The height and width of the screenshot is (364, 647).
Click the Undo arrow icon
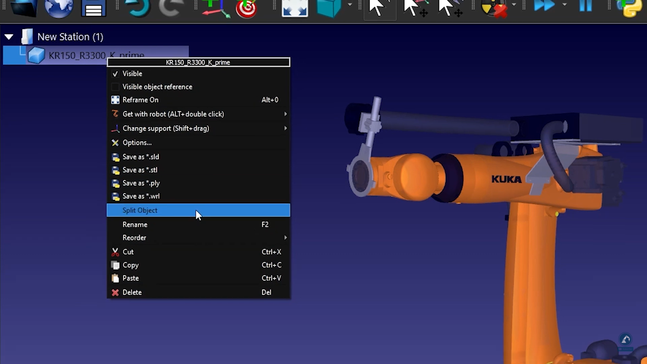click(x=137, y=8)
